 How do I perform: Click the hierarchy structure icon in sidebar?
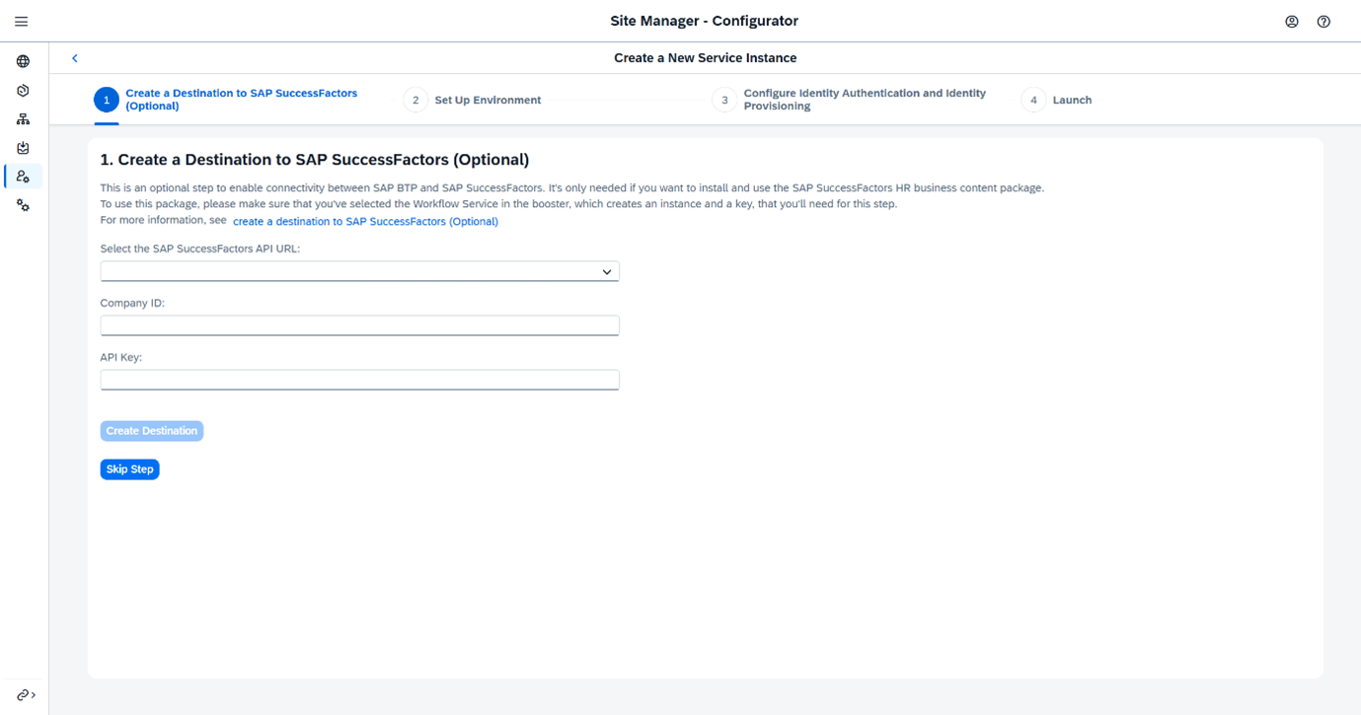pyautogui.click(x=23, y=119)
